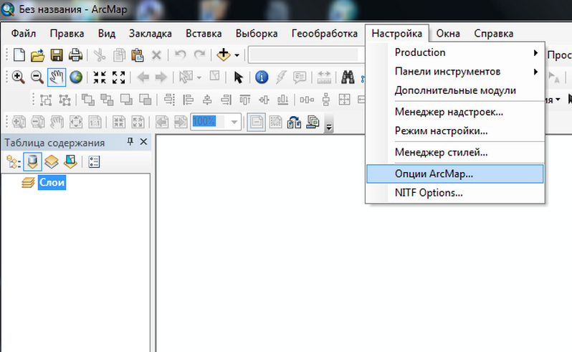Open the Справка menu
The height and width of the screenshot is (352, 572).
494,33
